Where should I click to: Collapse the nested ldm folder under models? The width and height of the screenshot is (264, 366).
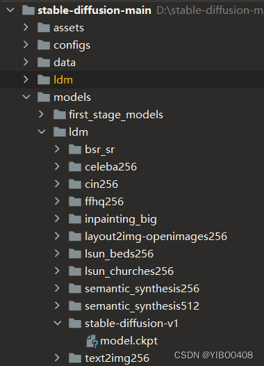(42, 132)
